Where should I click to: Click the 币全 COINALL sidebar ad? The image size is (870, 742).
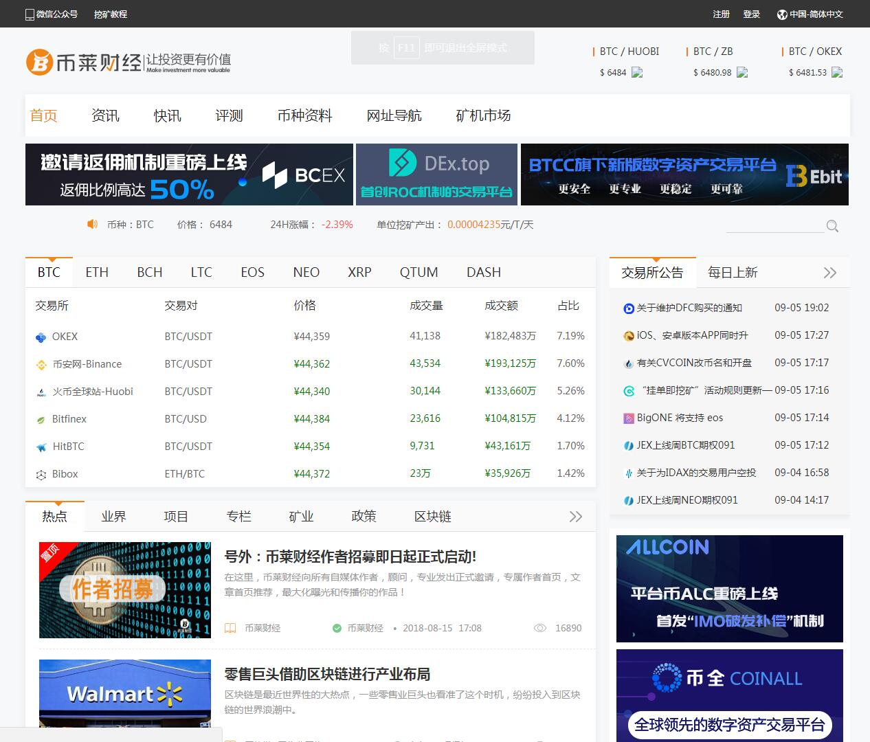click(x=730, y=695)
